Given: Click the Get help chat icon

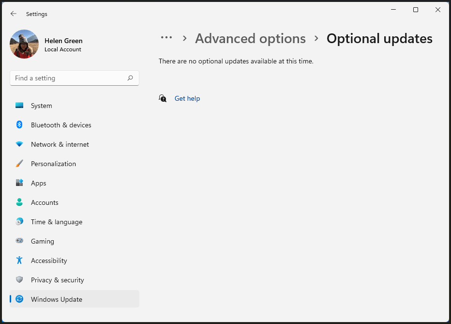Looking at the screenshot, I should pyautogui.click(x=163, y=98).
